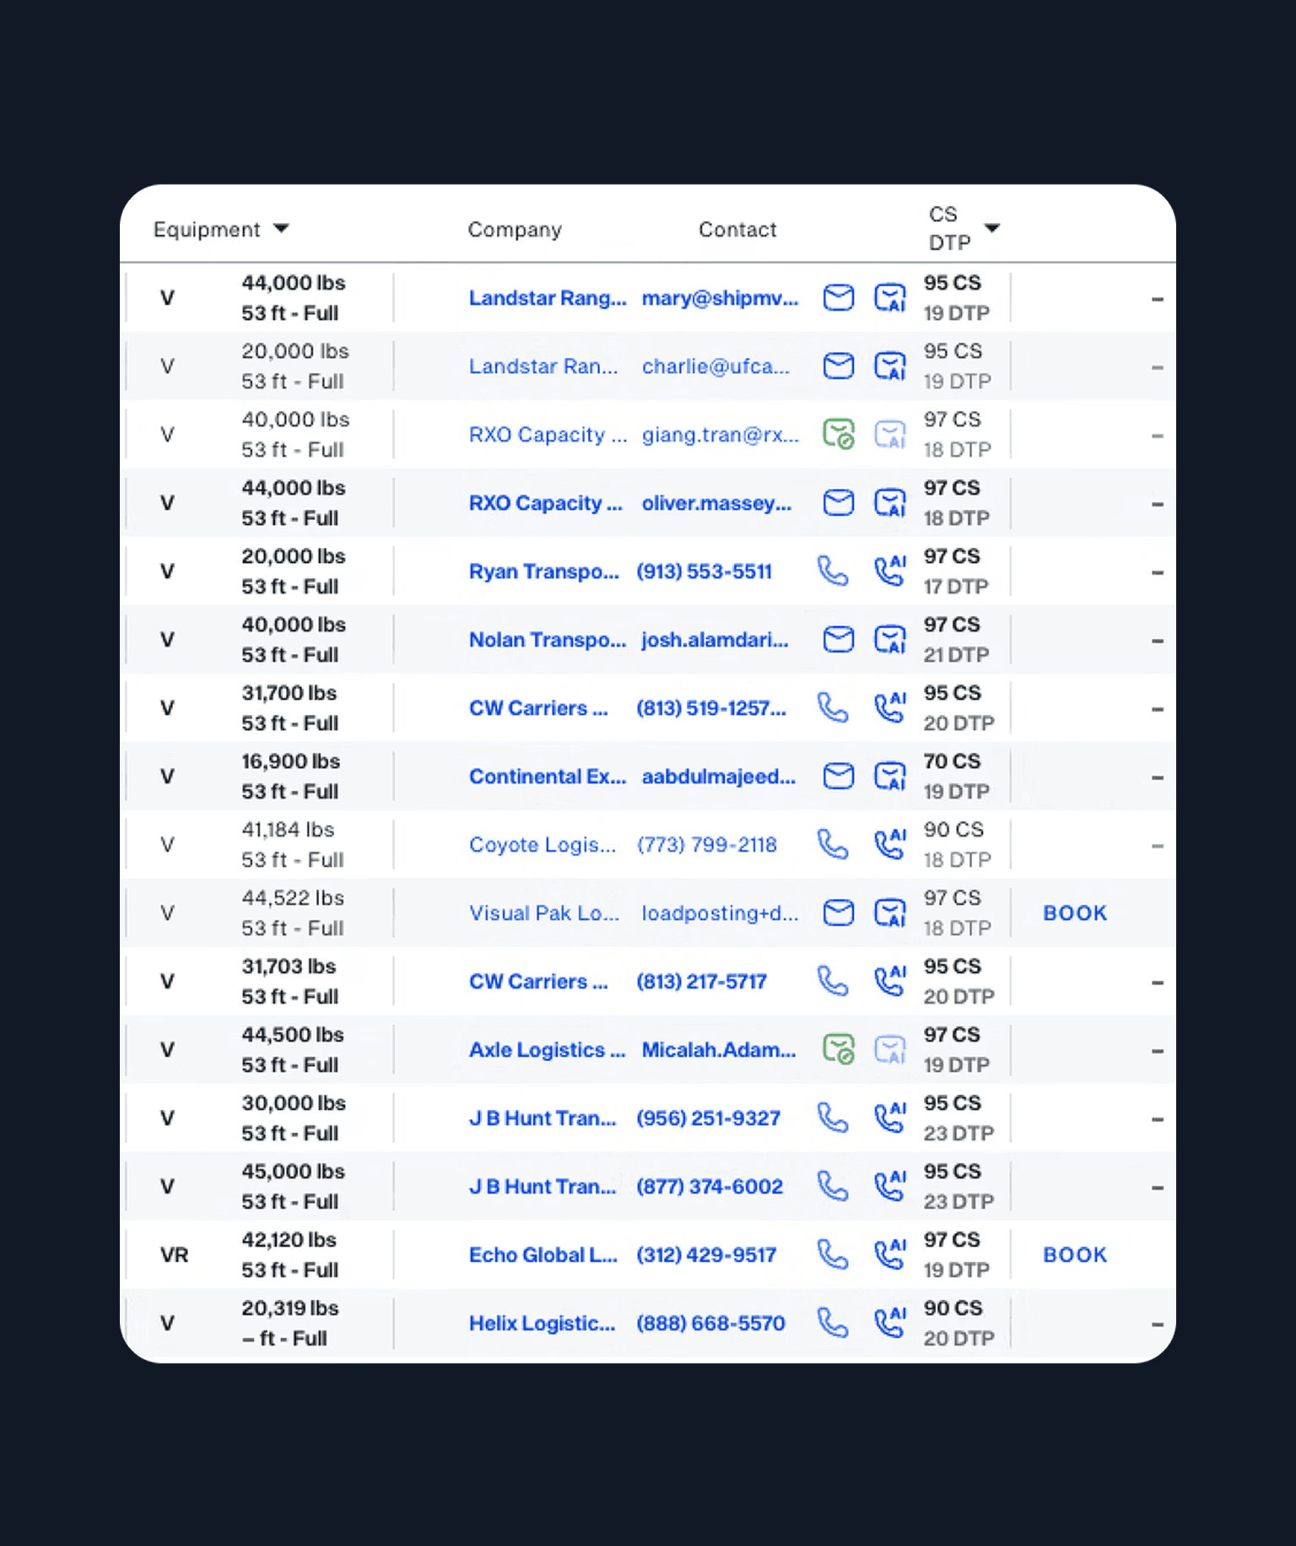Open Continental Ex company link

point(548,776)
